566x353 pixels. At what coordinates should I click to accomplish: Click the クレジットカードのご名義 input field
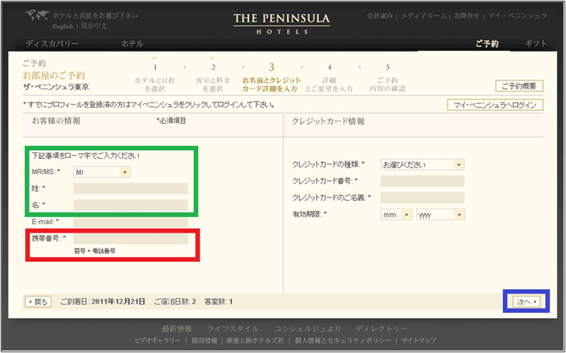pos(422,197)
